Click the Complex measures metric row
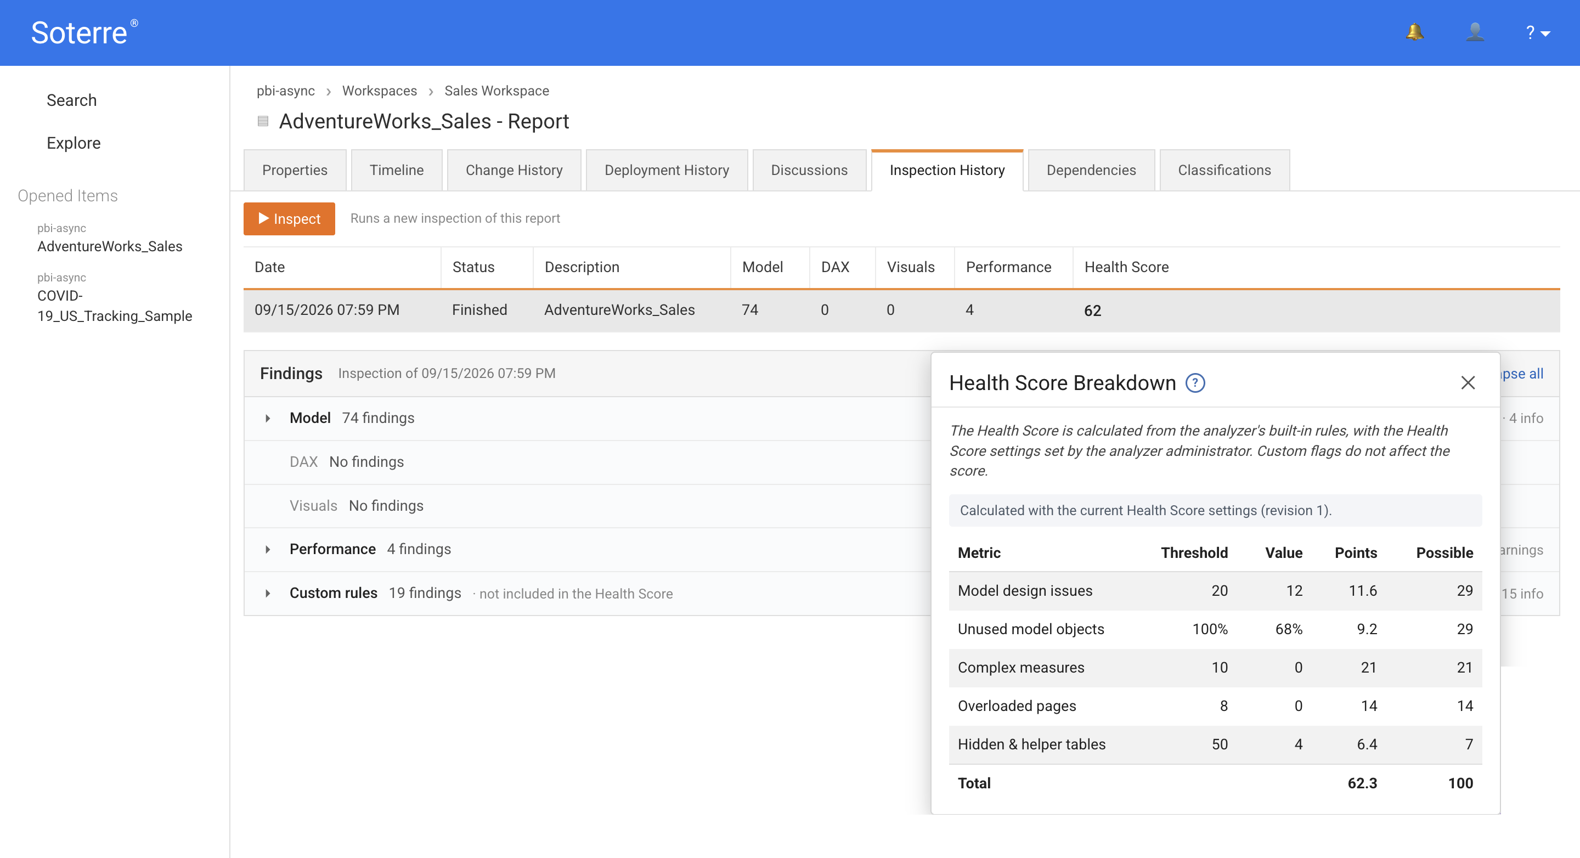 [x=1215, y=668]
